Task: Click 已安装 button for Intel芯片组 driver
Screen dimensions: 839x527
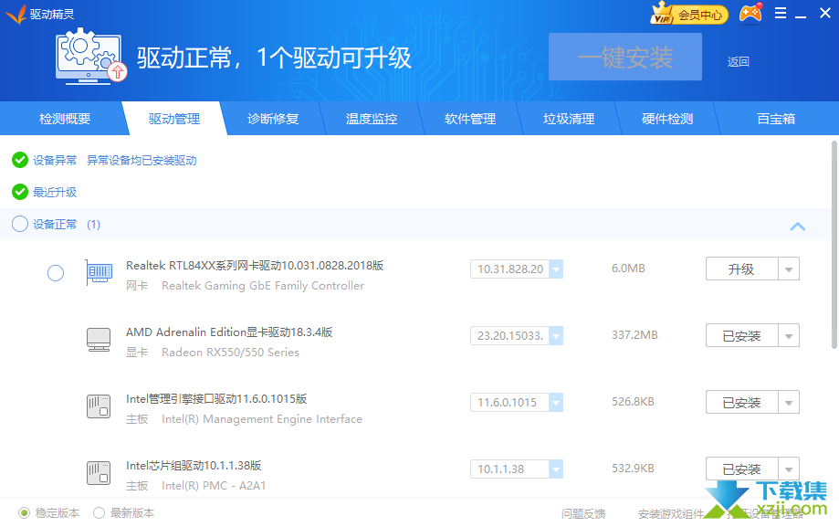Action: pyautogui.click(x=741, y=469)
